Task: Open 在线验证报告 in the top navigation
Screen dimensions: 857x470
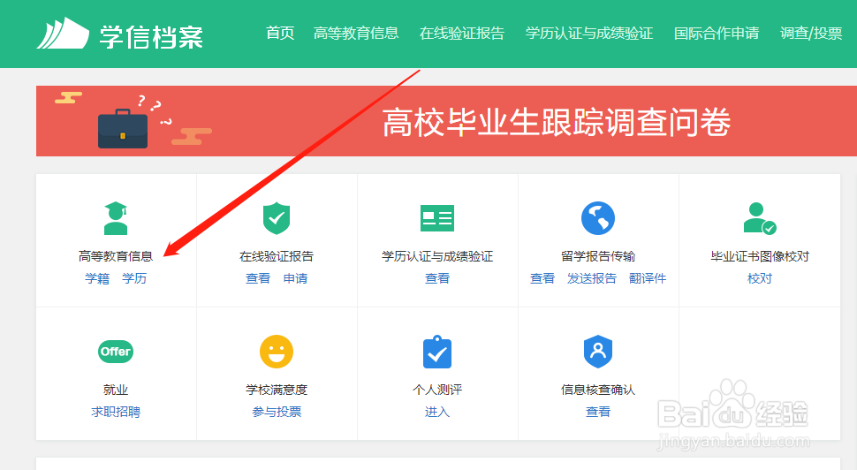Action: pos(462,34)
